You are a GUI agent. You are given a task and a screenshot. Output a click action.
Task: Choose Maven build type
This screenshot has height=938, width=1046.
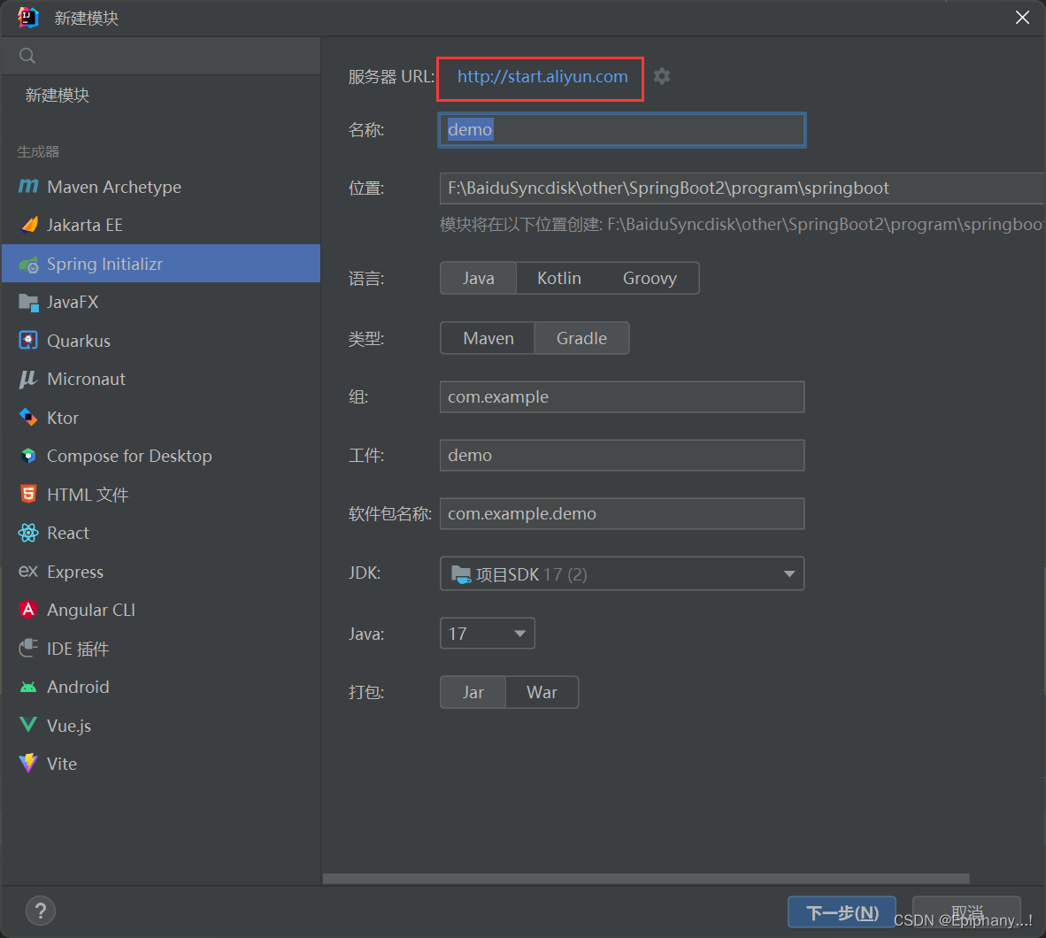pos(488,338)
